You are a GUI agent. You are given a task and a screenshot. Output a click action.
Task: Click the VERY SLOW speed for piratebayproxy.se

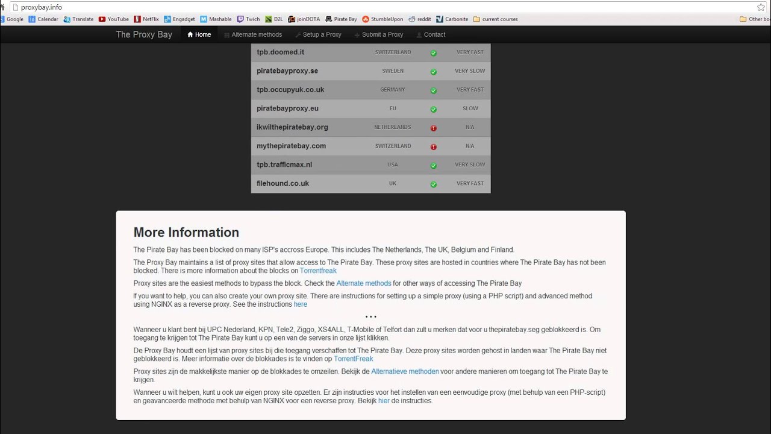point(470,71)
